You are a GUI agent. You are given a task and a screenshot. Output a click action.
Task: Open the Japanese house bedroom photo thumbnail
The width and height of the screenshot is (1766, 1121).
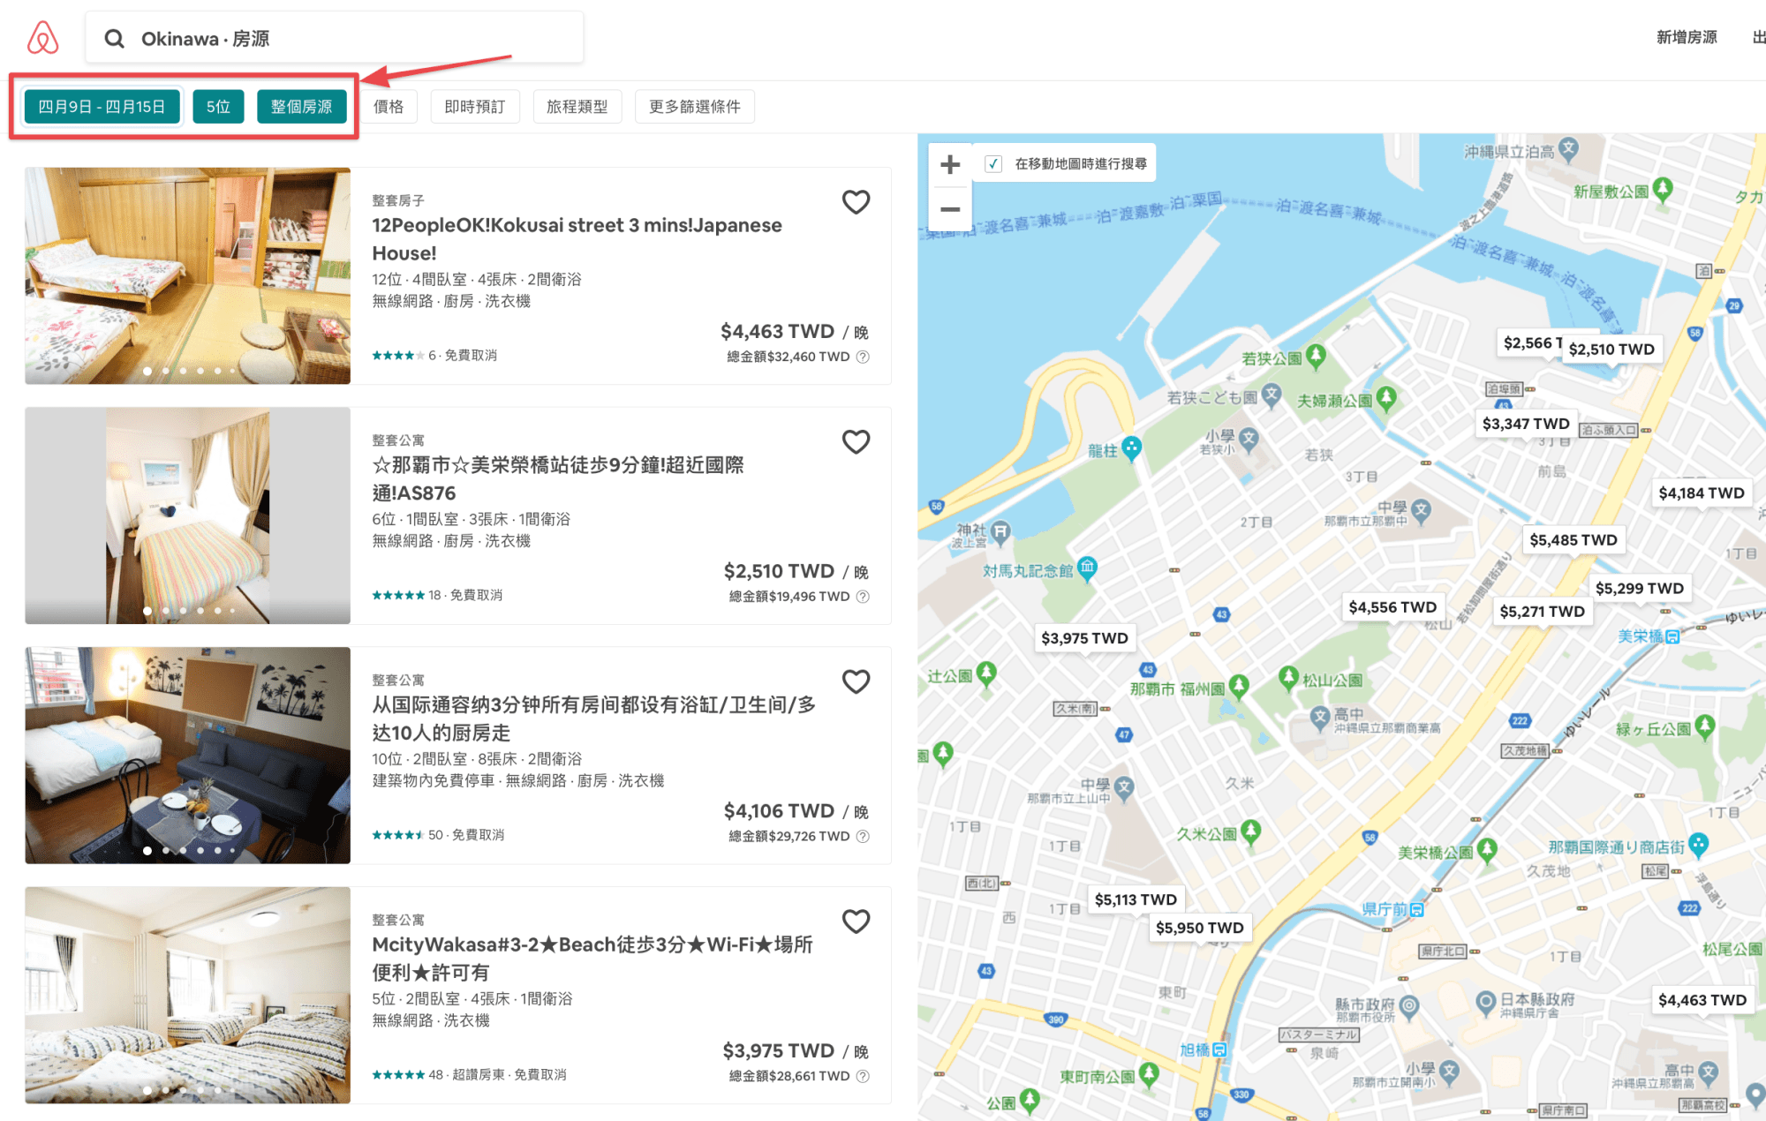pos(187,275)
